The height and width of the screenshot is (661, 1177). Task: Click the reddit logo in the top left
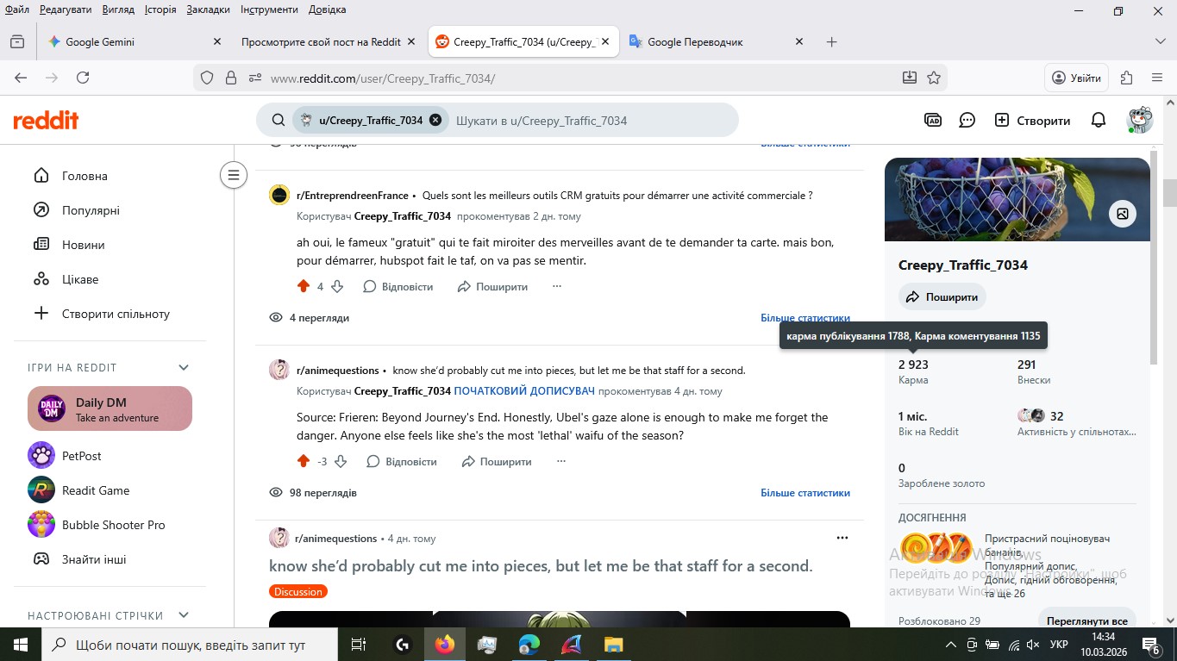click(45, 120)
